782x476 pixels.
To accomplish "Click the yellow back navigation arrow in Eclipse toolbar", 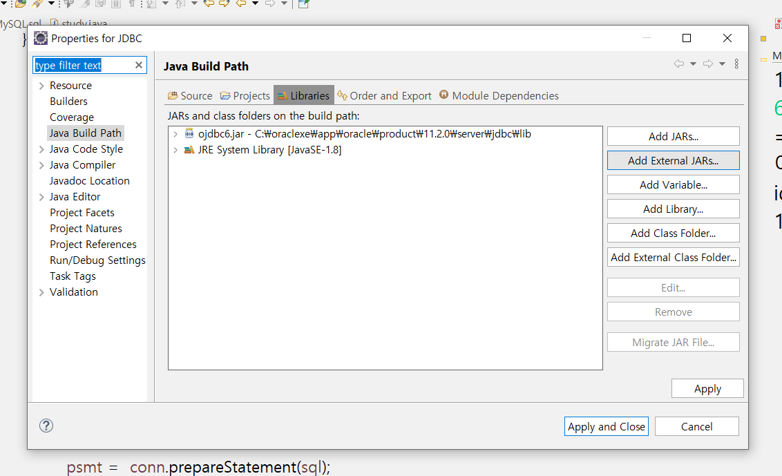I will coord(241,3).
